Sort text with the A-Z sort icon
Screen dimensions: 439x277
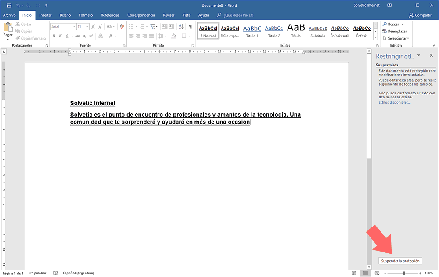181,27
